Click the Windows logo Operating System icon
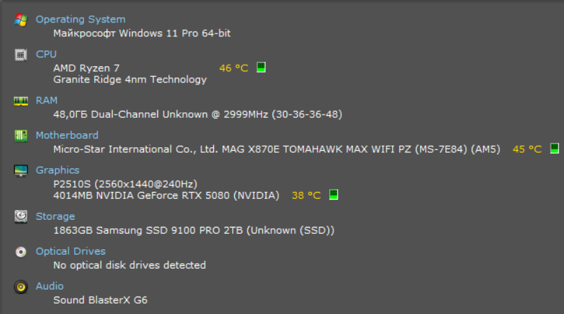This screenshot has width=564, height=314. point(21,20)
